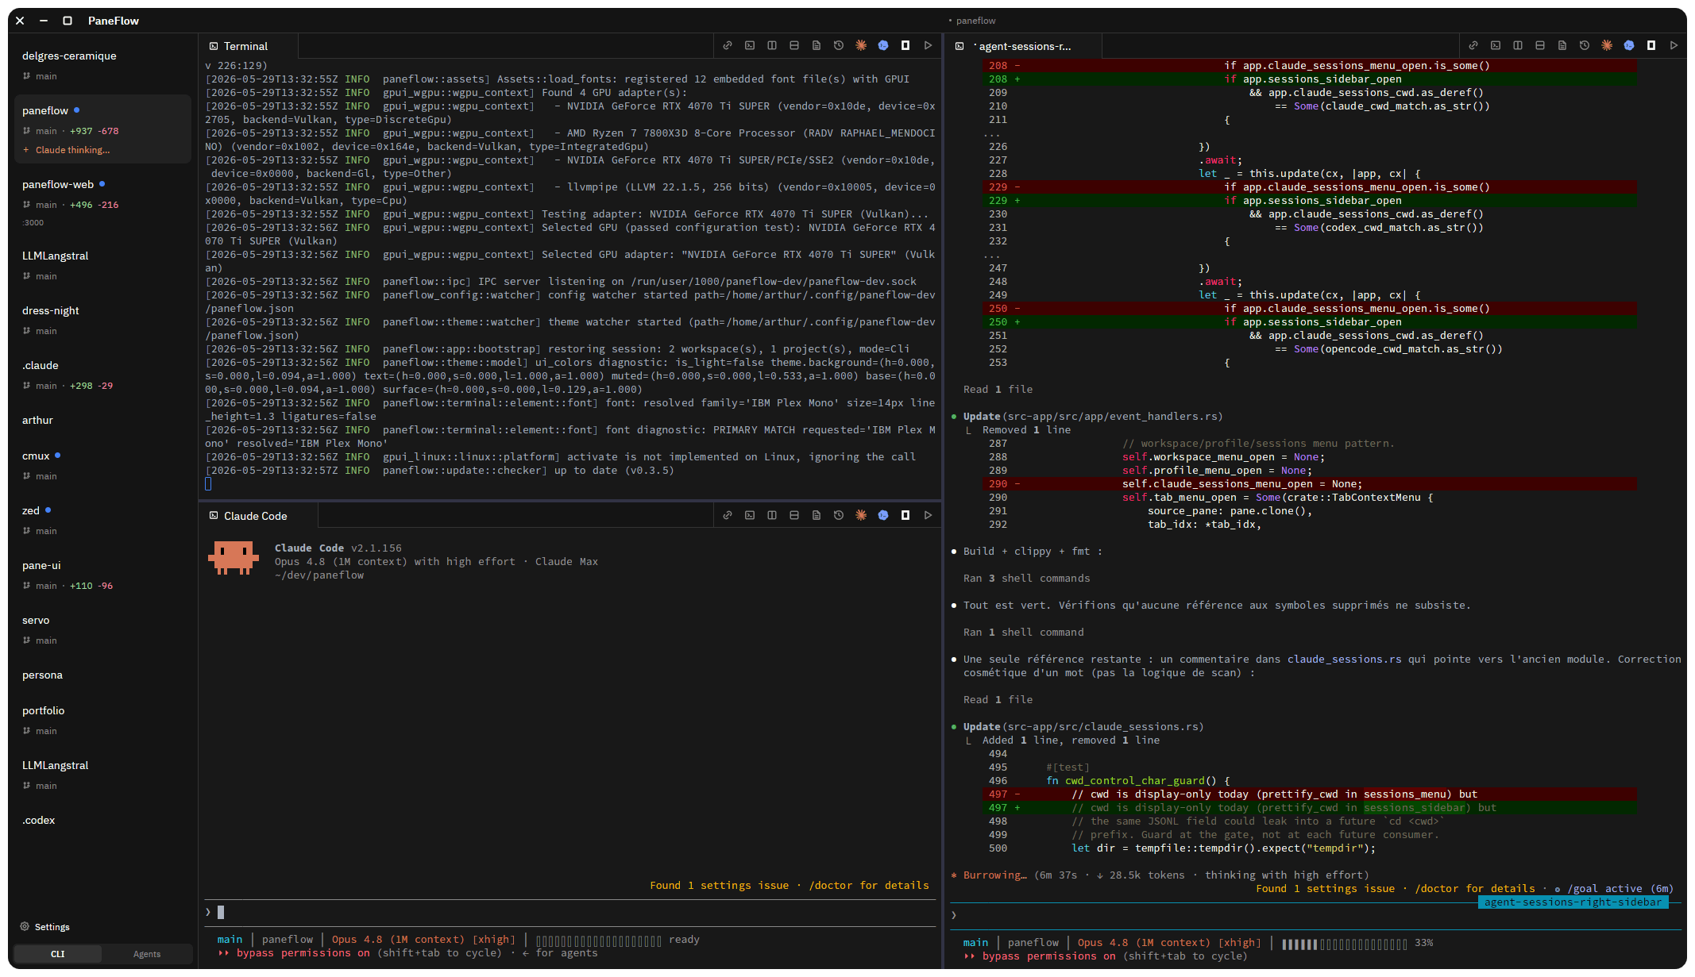Open new terminal from agent-sessions pane toolbar
Image resolution: width=1695 pixels, height=977 pixels.
click(x=1496, y=46)
